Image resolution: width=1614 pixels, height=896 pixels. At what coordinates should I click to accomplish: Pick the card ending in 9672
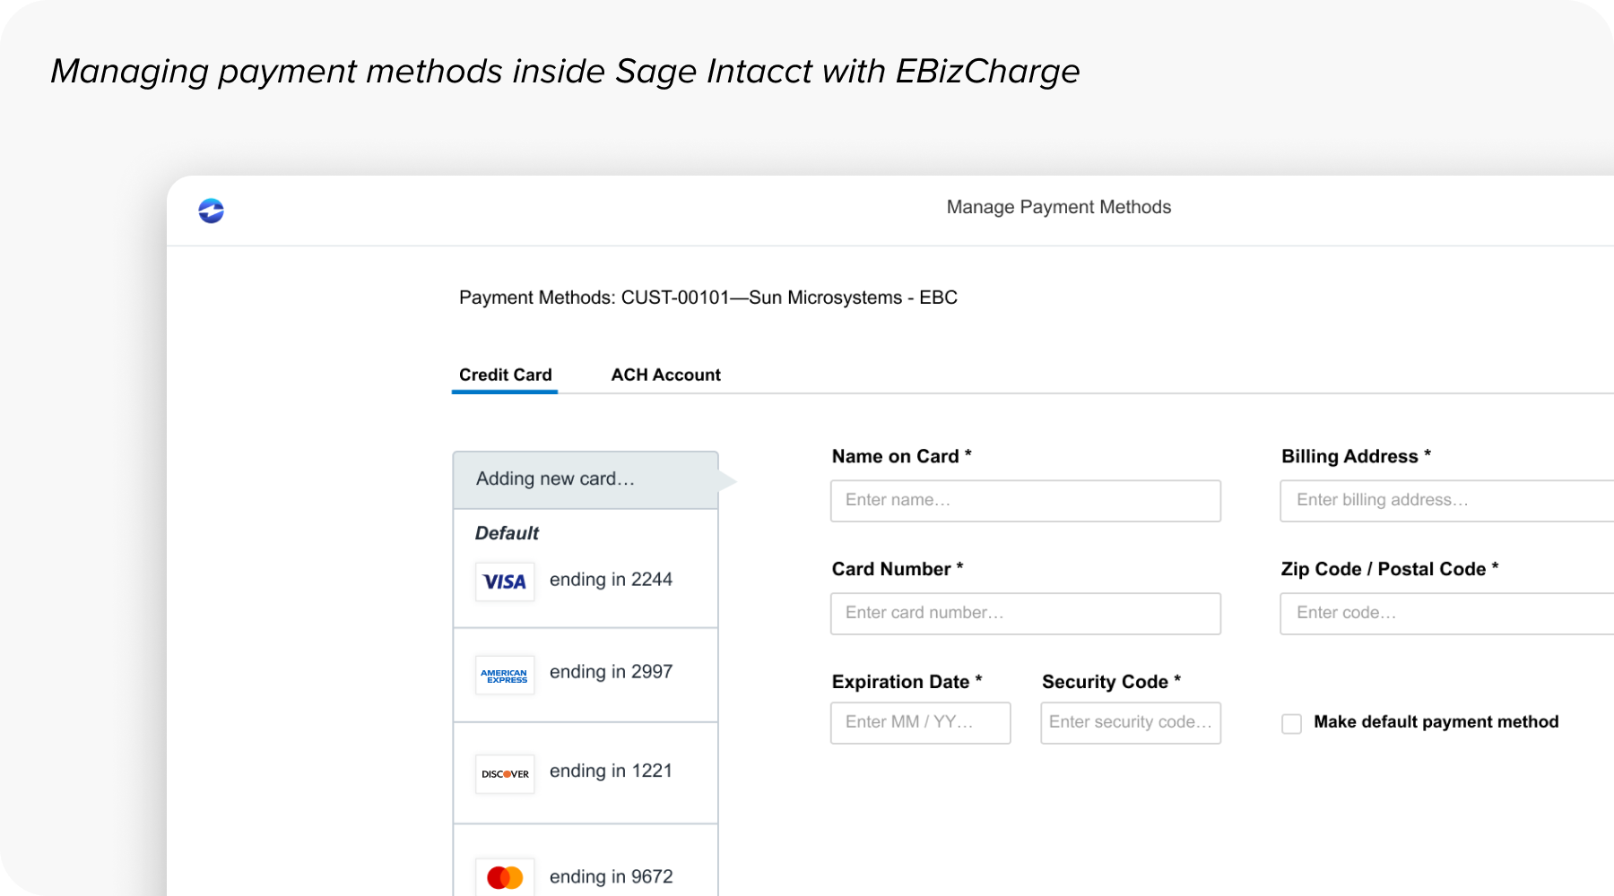click(x=585, y=875)
